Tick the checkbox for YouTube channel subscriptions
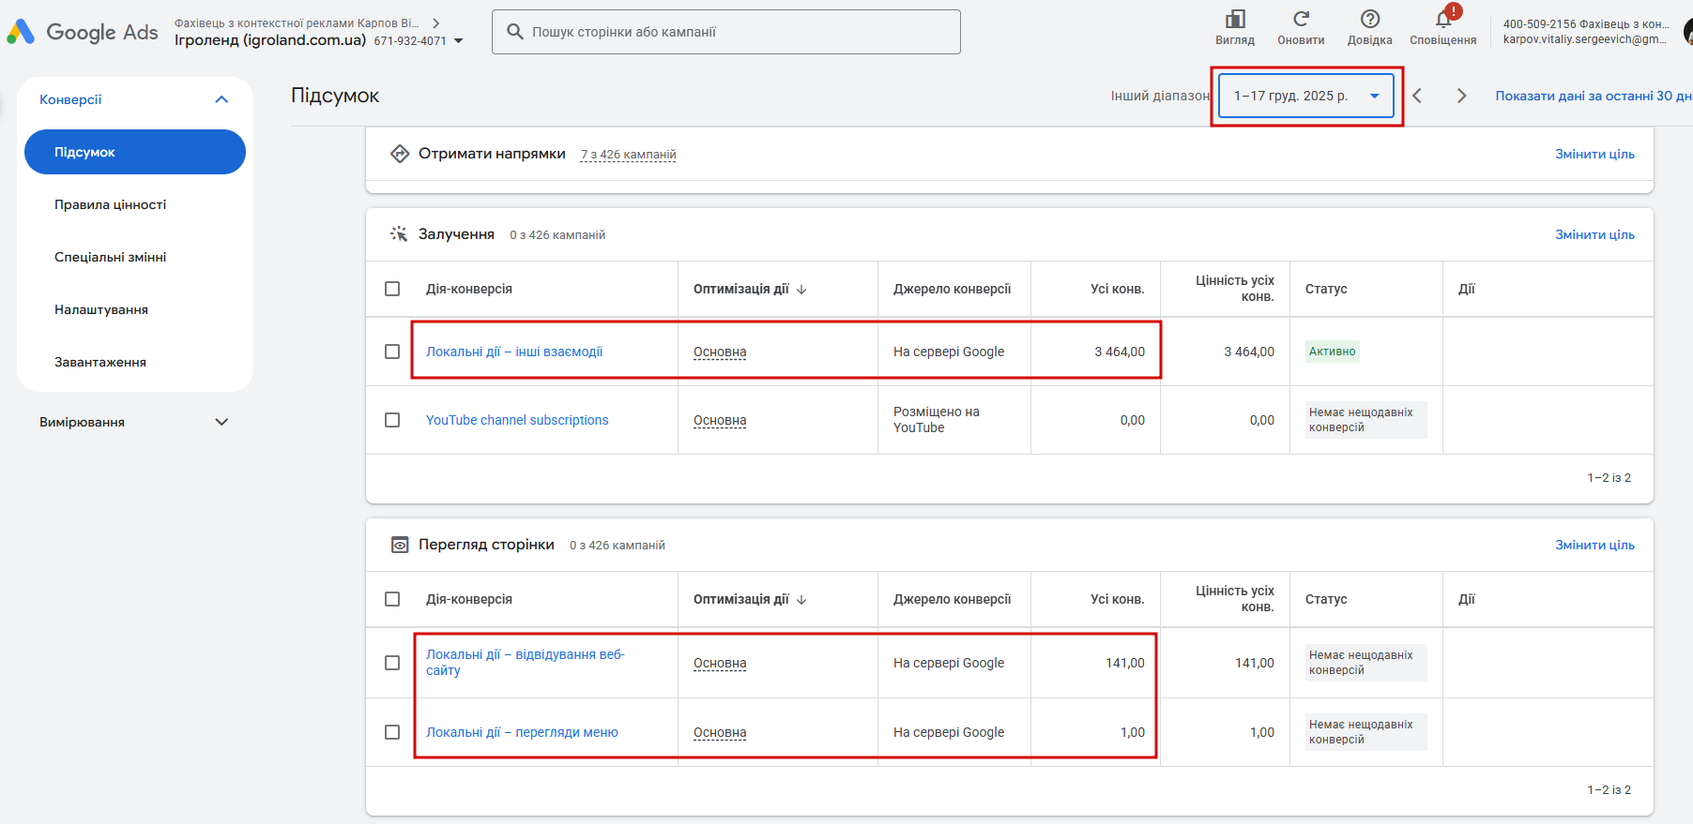 coord(392,420)
